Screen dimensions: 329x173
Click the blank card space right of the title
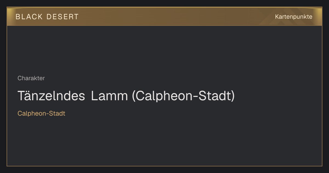click(277, 96)
